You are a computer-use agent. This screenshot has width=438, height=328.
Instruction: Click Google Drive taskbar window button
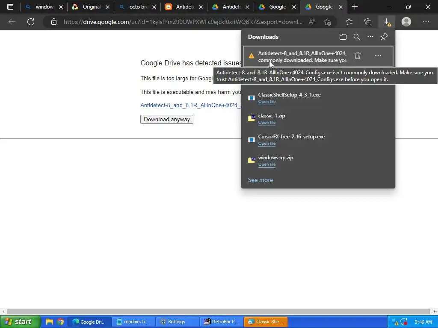[90, 322]
